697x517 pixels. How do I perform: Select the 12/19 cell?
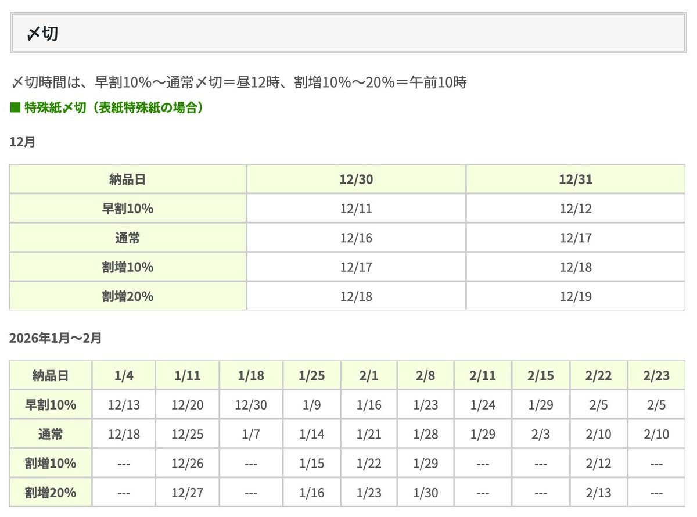pos(576,297)
